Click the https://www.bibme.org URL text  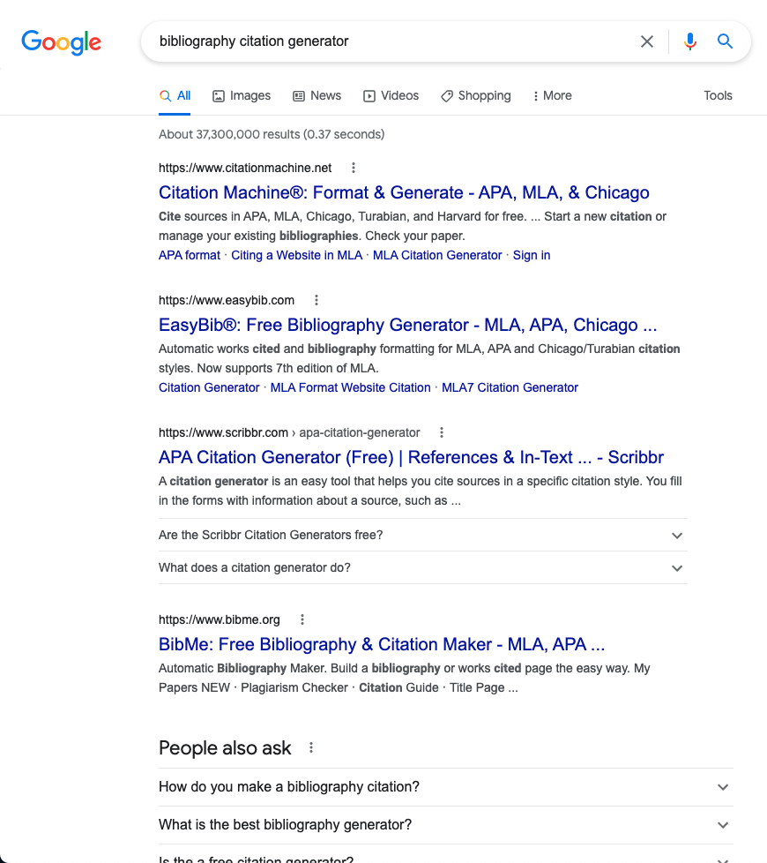[x=220, y=619]
